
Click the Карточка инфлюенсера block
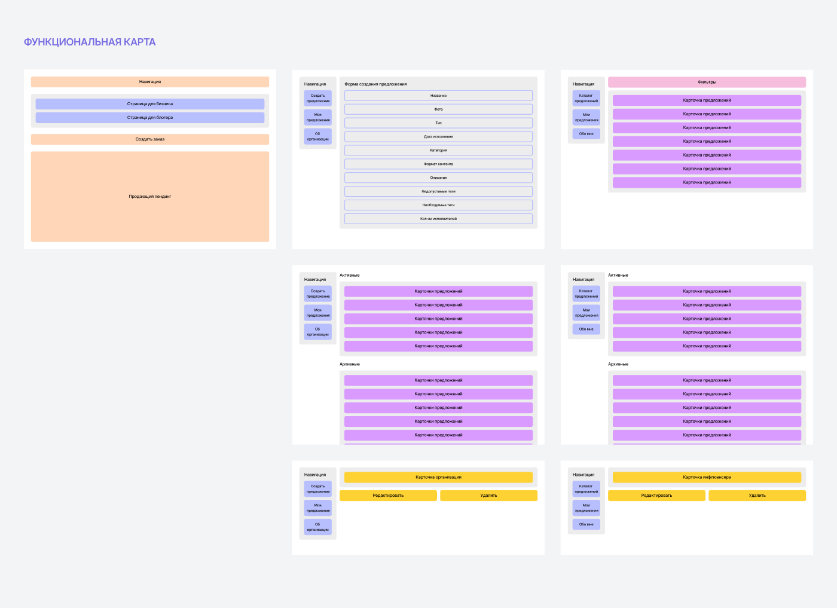(x=707, y=477)
